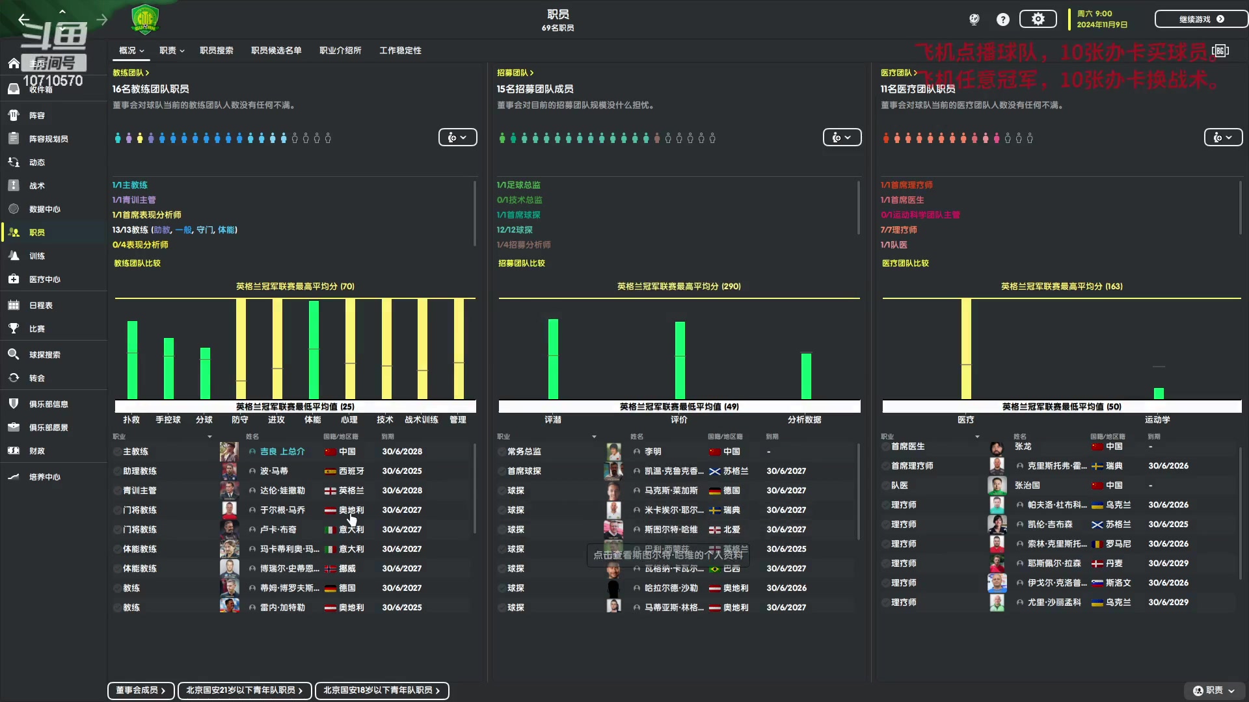
Task: Open 北京国安21岁以下青年队职员 button
Action: point(245,690)
